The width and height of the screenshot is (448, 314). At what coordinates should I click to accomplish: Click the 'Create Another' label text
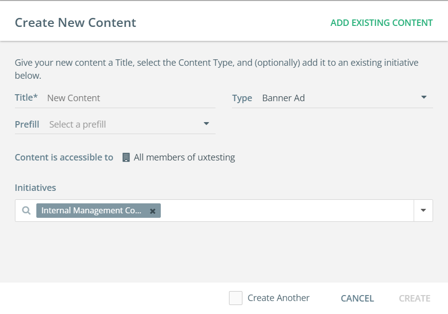pos(278,298)
